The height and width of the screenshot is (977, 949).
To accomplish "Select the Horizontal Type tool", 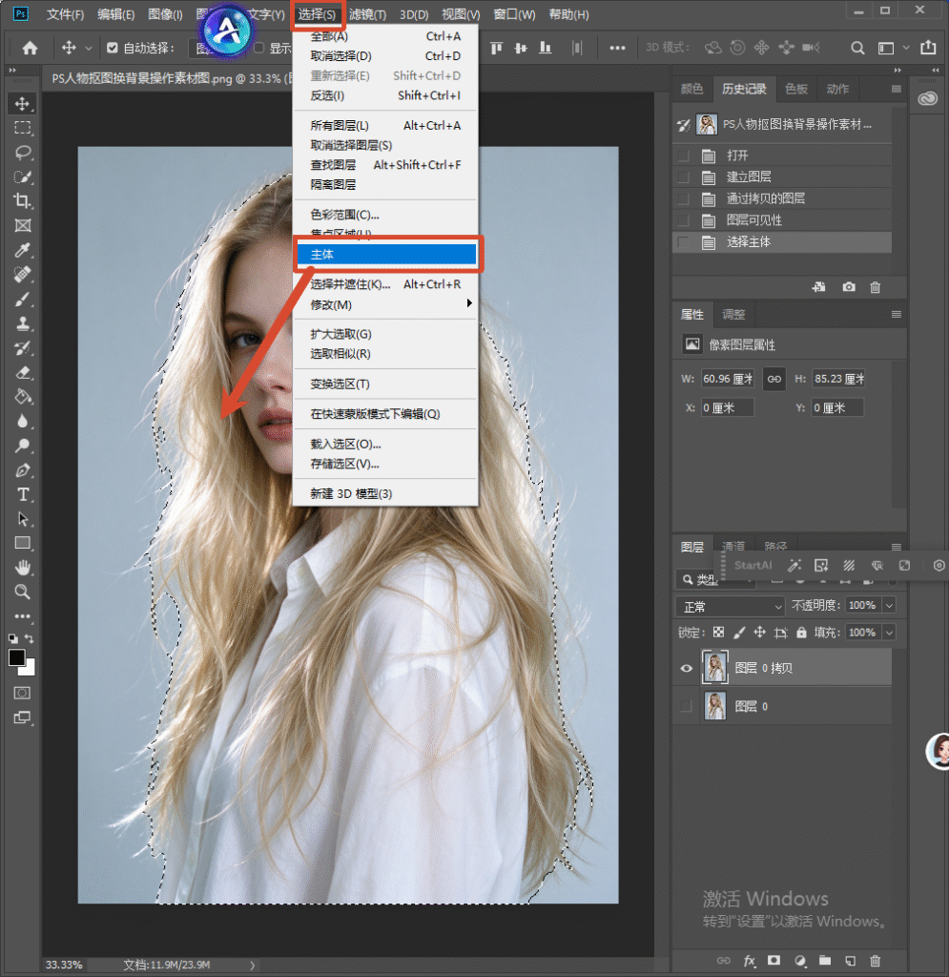I will [23, 495].
